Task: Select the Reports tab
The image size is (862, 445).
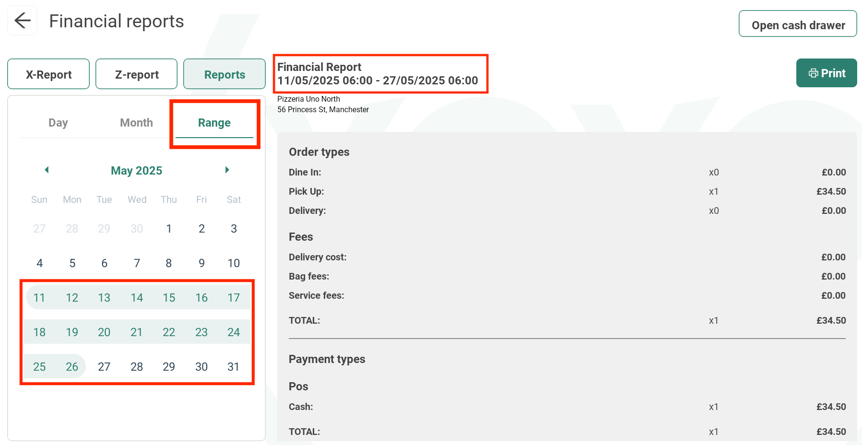Action: pyautogui.click(x=224, y=74)
